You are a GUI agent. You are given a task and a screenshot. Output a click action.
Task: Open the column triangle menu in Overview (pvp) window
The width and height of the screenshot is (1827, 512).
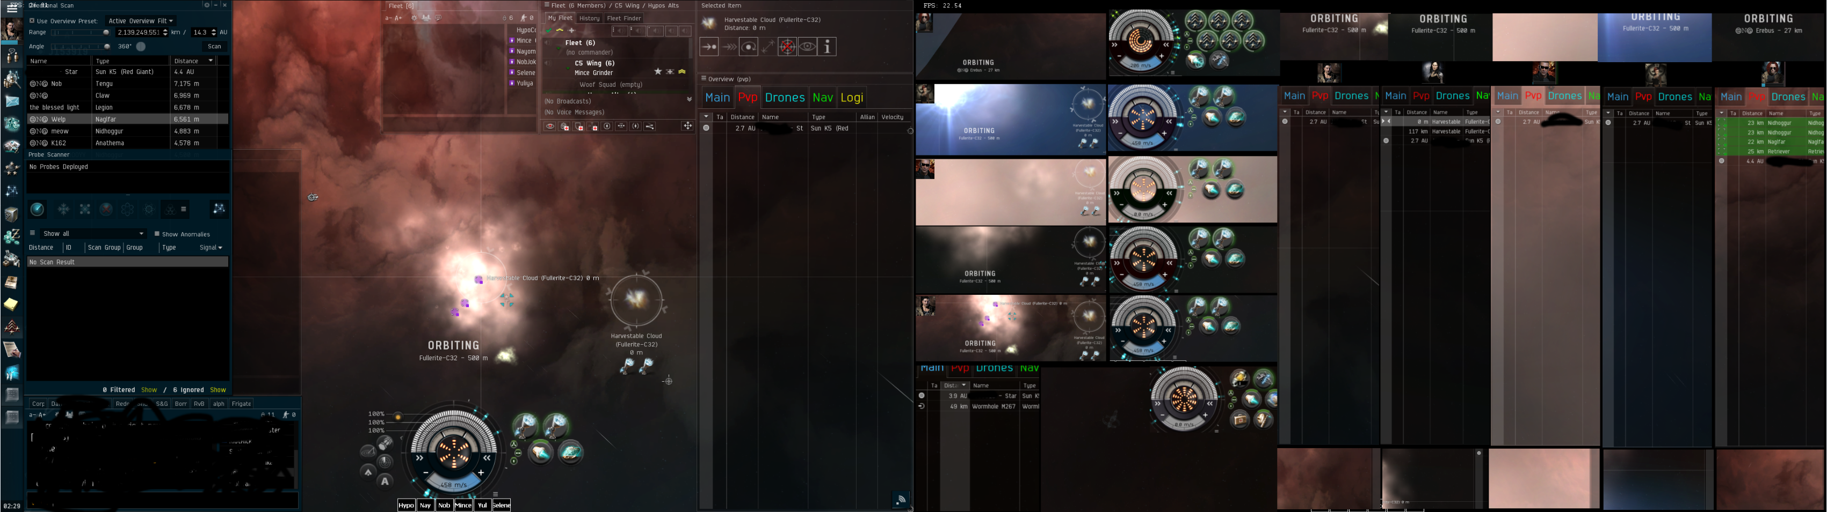(706, 117)
